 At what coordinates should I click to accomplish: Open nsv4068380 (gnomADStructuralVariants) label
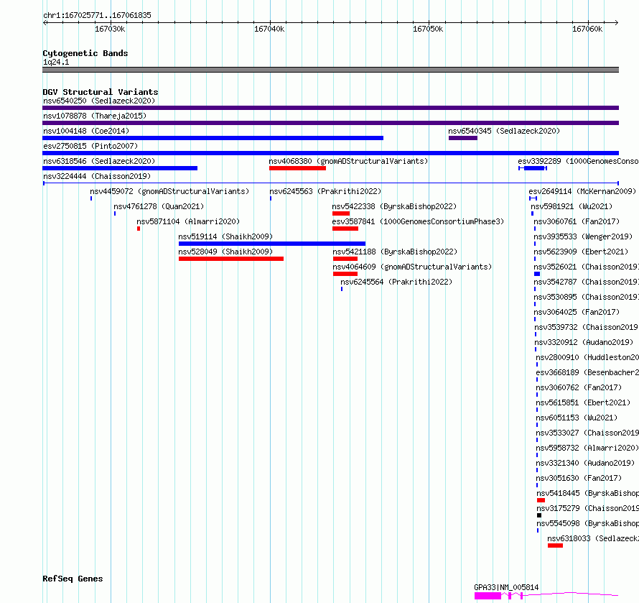coord(348,161)
